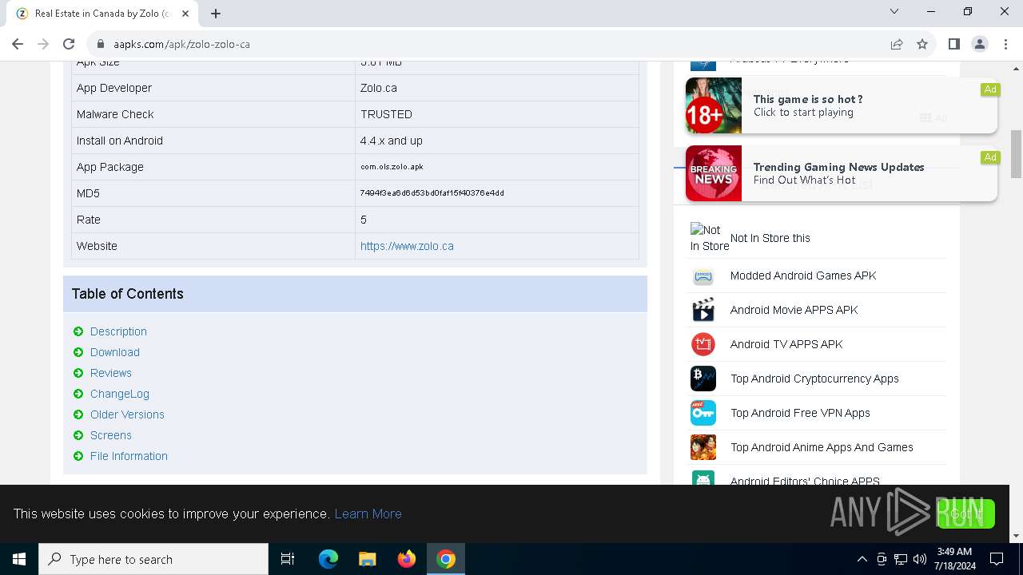The height and width of the screenshot is (575, 1023).
Task: Jump to the File Information section
Action: coord(129,456)
